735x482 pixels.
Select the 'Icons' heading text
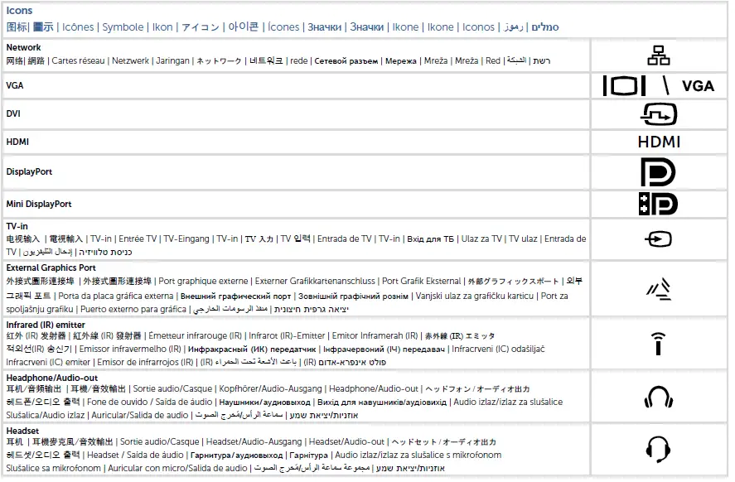(x=19, y=10)
